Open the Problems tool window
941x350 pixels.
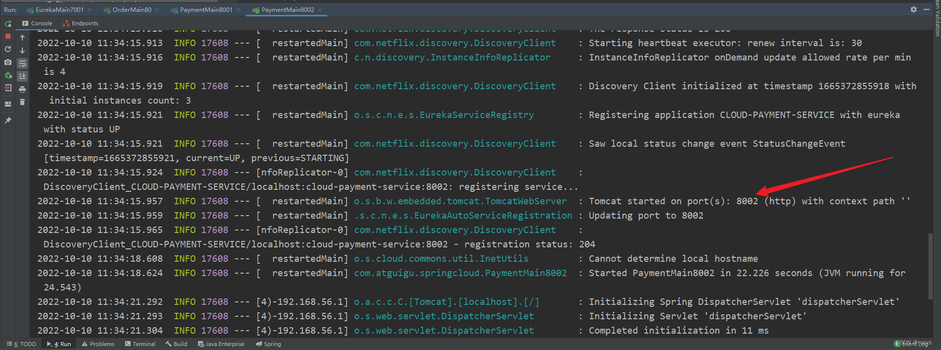98,344
